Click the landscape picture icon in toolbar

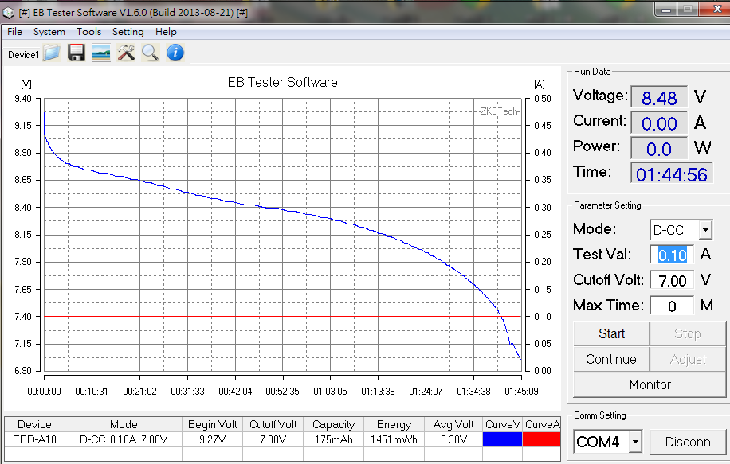[101, 53]
